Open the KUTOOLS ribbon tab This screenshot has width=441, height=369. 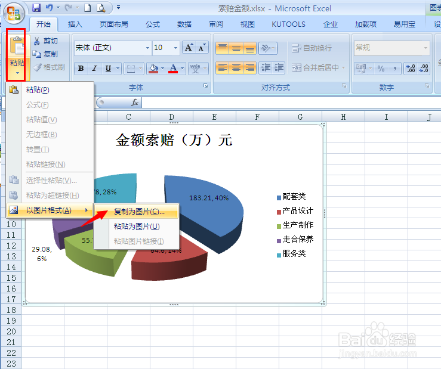[288, 24]
